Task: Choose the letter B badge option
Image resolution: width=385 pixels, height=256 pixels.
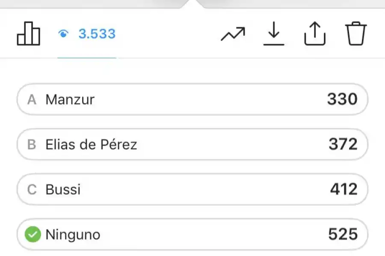Action: click(32, 145)
